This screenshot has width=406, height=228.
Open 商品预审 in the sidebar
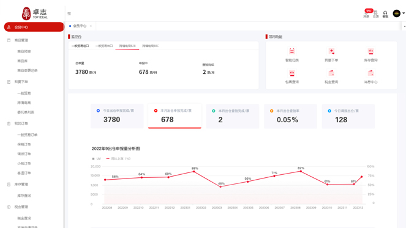(24, 51)
